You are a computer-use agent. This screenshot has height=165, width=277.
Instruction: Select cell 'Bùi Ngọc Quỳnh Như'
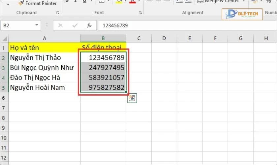[x=45, y=68]
